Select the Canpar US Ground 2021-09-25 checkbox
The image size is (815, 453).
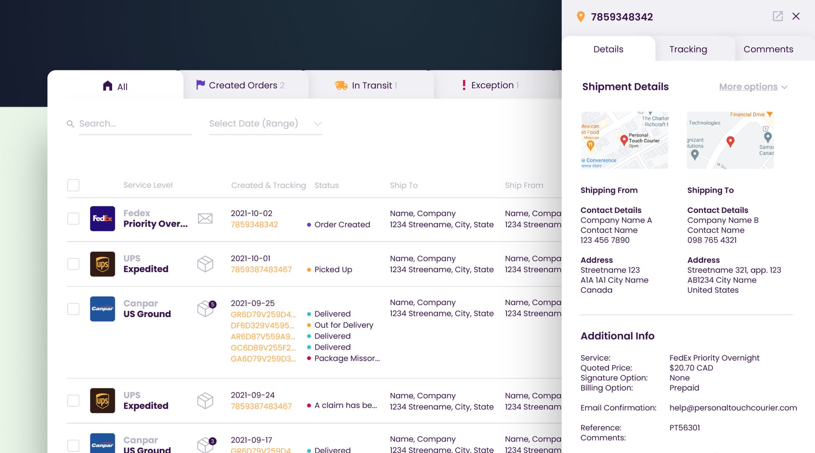click(73, 309)
